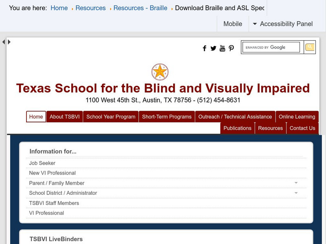Expand the School District / Administrator submenu arrow
Viewport: 326px width, 244px height.
coord(296,193)
